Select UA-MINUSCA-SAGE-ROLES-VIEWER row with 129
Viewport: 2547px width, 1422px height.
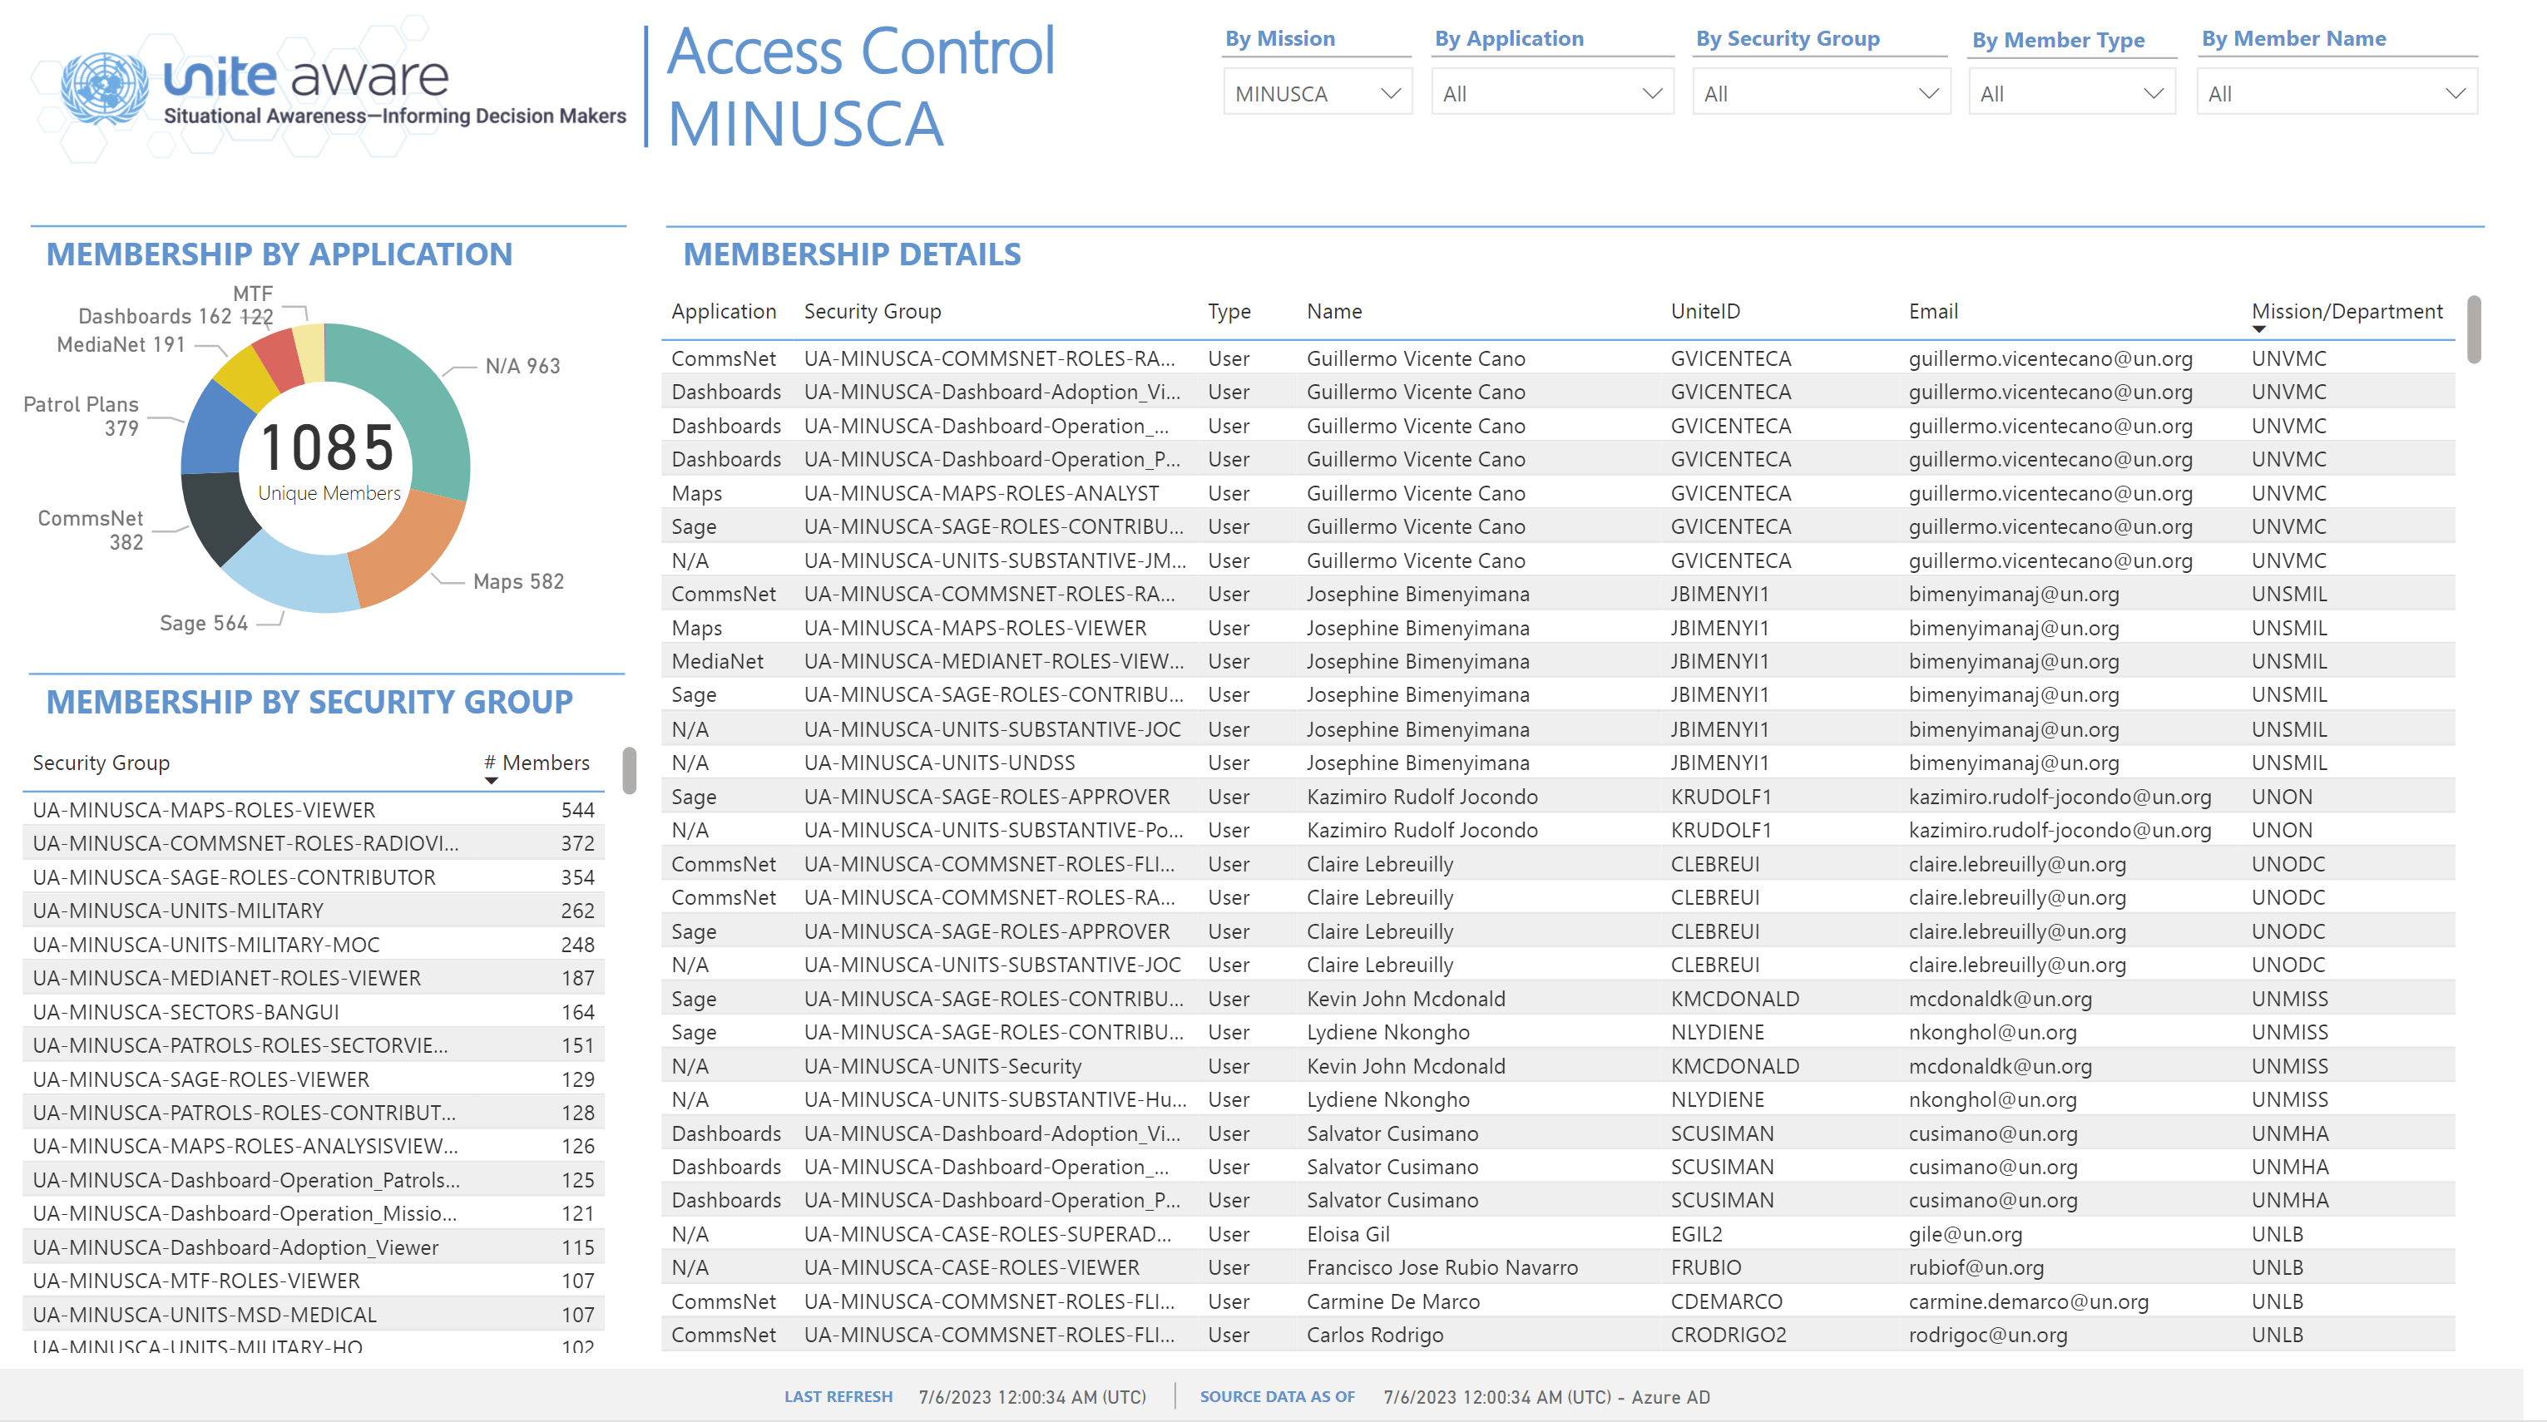(314, 1080)
